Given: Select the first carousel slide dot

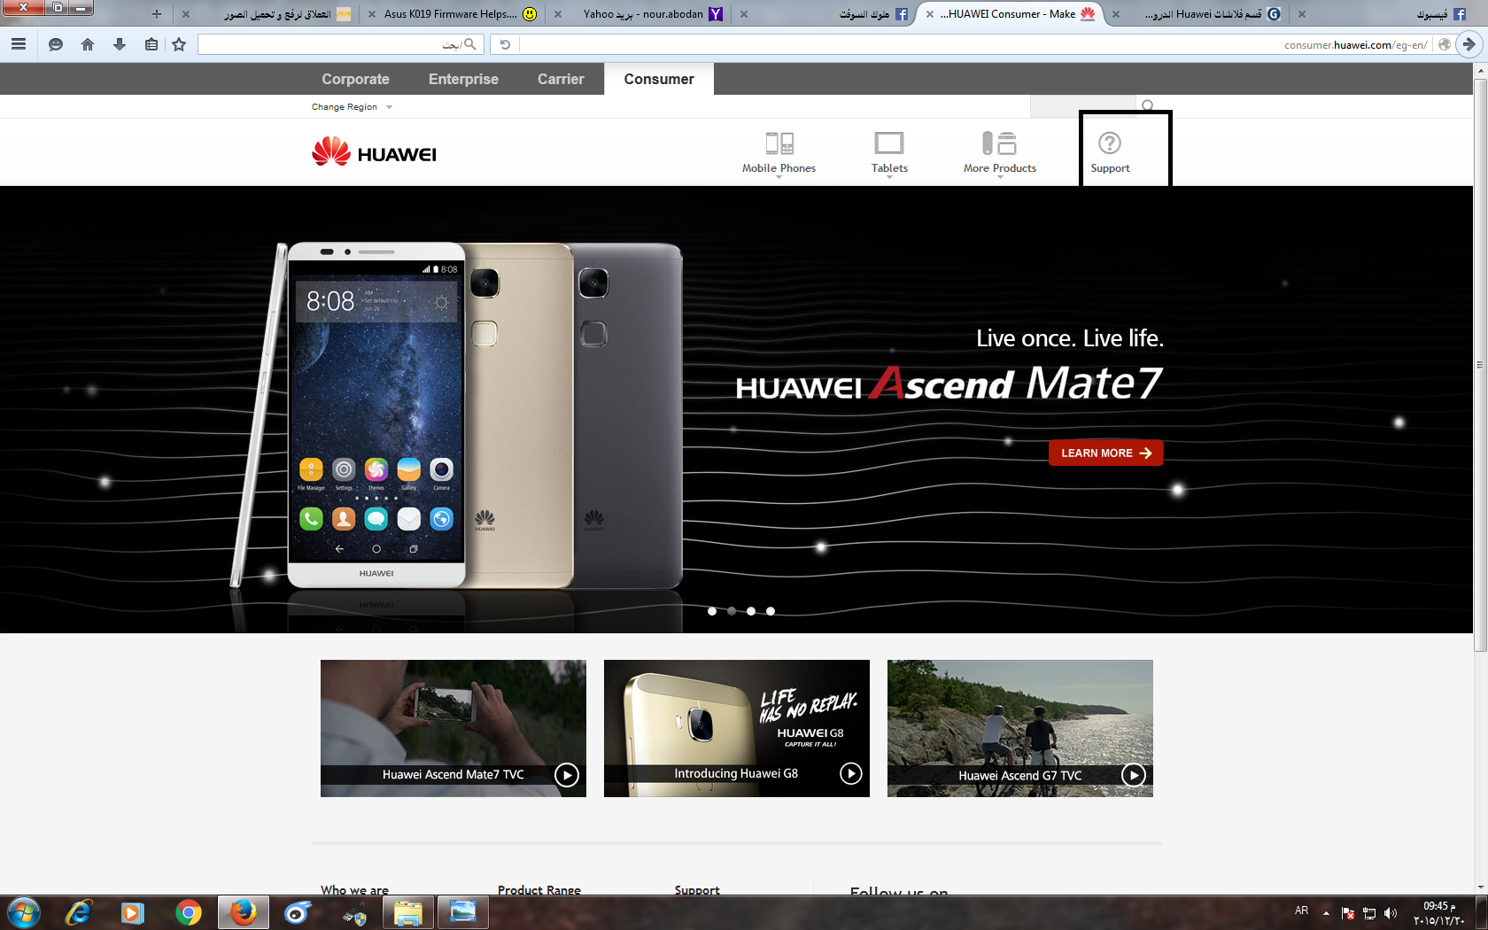Looking at the screenshot, I should (x=712, y=611).
